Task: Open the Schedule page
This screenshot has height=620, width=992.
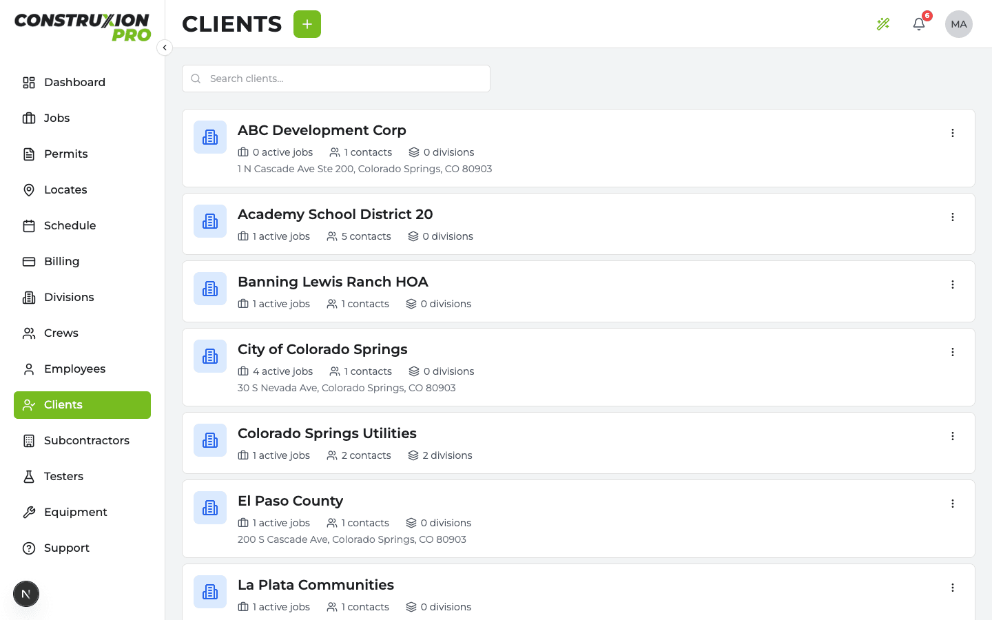Action: click(x=82, y=226)
